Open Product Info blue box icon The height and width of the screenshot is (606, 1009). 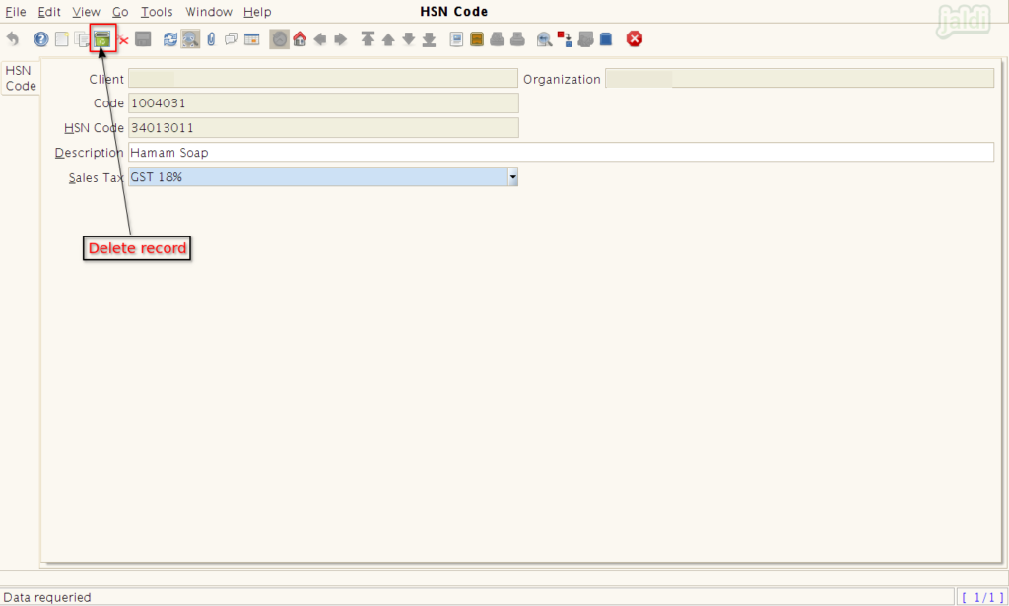tap(606, 39)
